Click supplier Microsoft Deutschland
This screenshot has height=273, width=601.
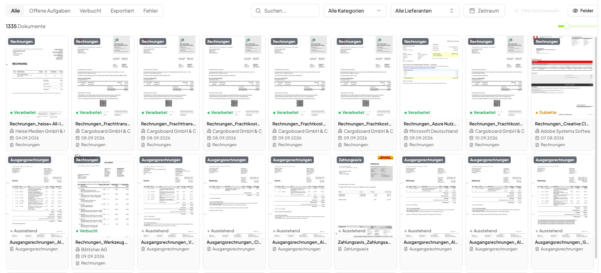tap(433, 131)
